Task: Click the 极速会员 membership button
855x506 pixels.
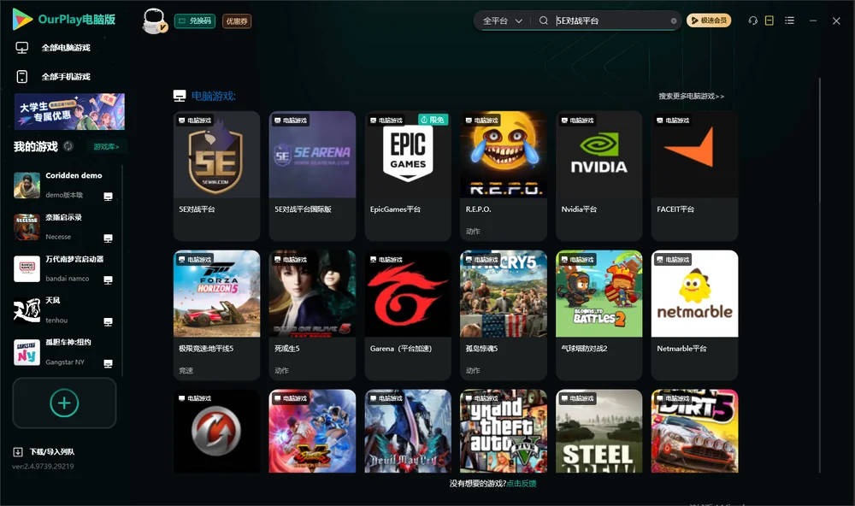Action: [x=709, y=21]
